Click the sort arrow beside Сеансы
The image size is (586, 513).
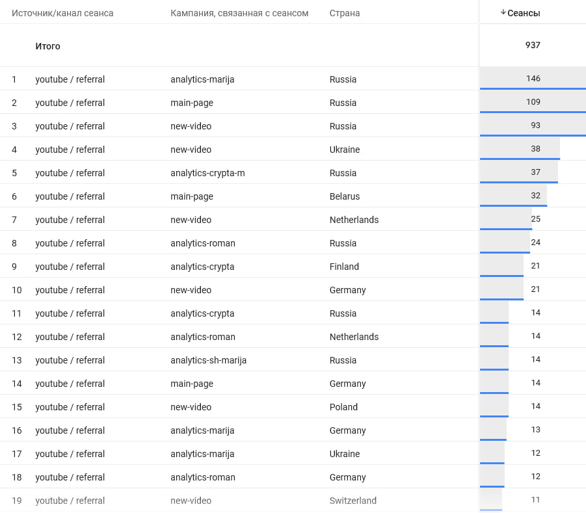pyautogui.click(x=503, y=13)
